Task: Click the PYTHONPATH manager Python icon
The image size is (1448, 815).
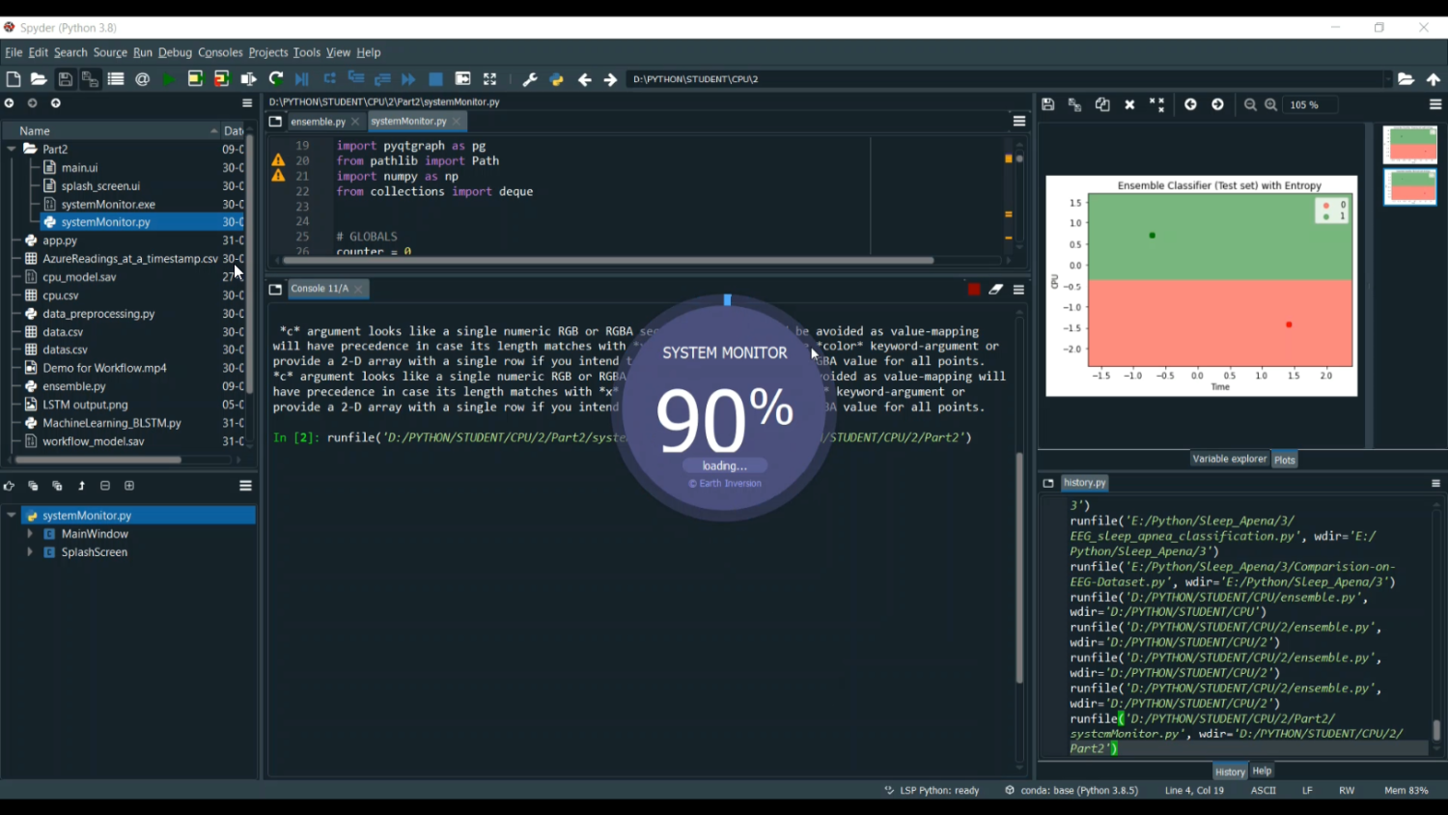Action: tap(556, 79)
